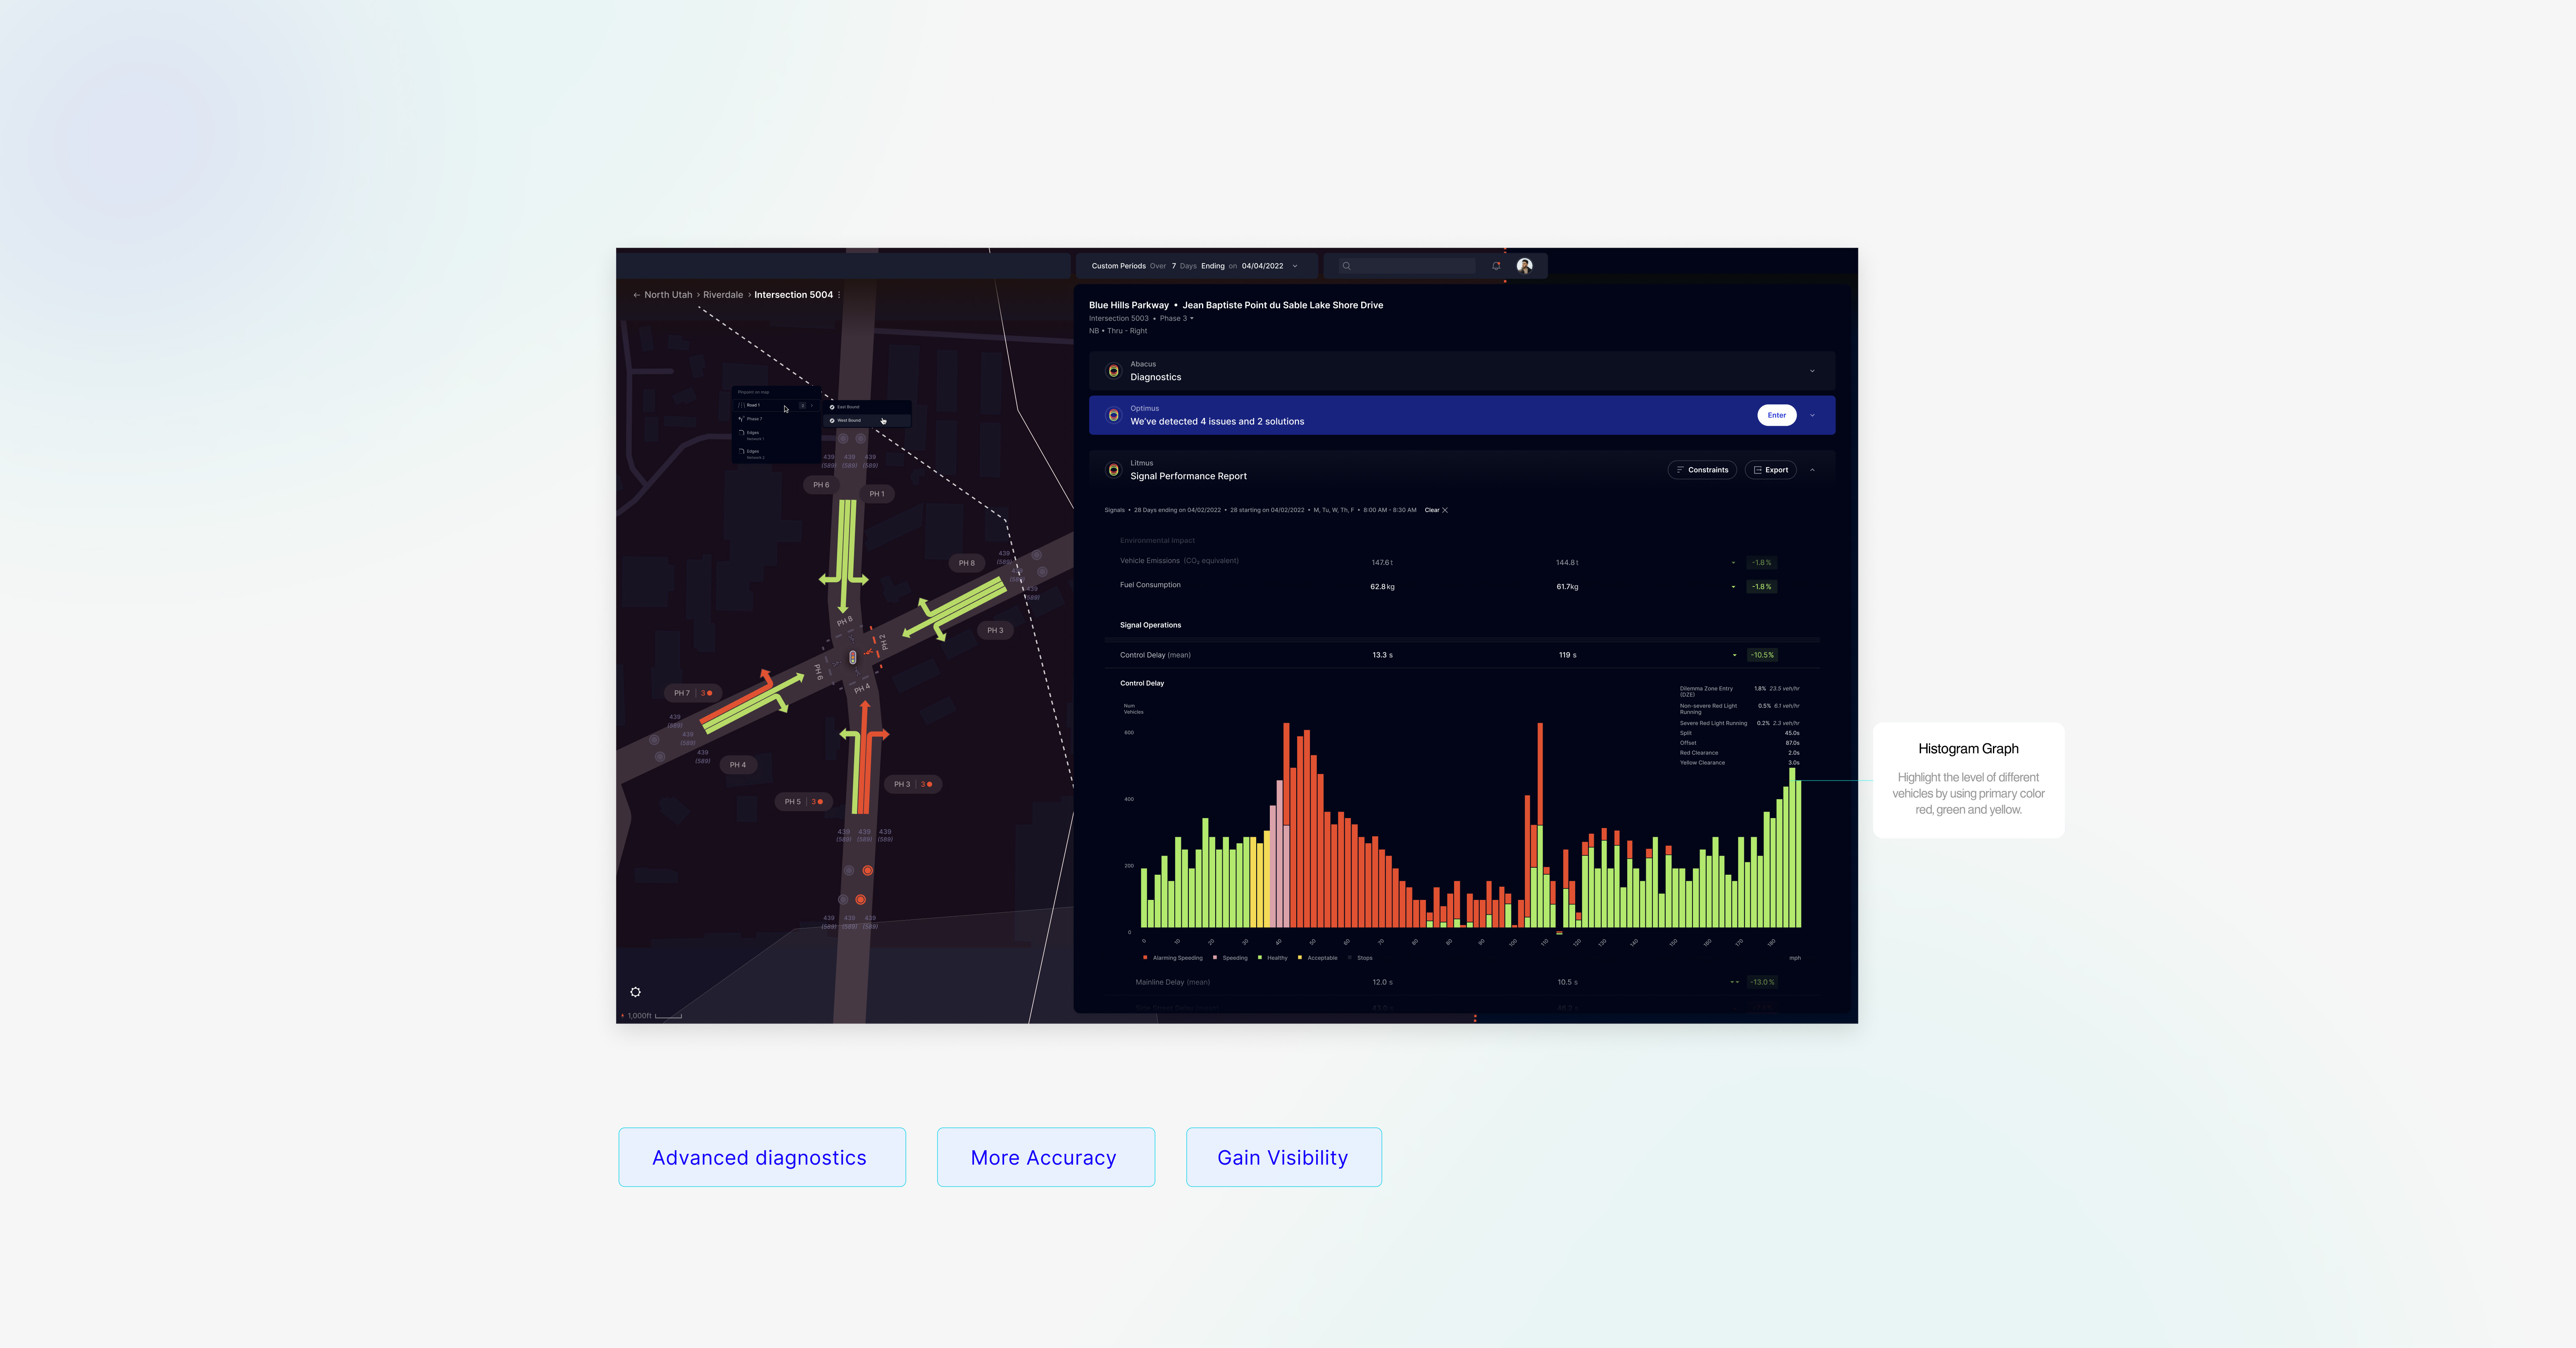Viewport: 2576px width, 1348px height.
Task: Click the Edges Network 1 icon
Action: tap(742, 433)
